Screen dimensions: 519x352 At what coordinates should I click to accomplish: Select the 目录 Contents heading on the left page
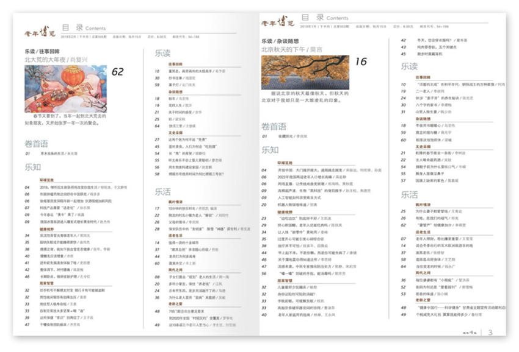click(x=84, y=28)
